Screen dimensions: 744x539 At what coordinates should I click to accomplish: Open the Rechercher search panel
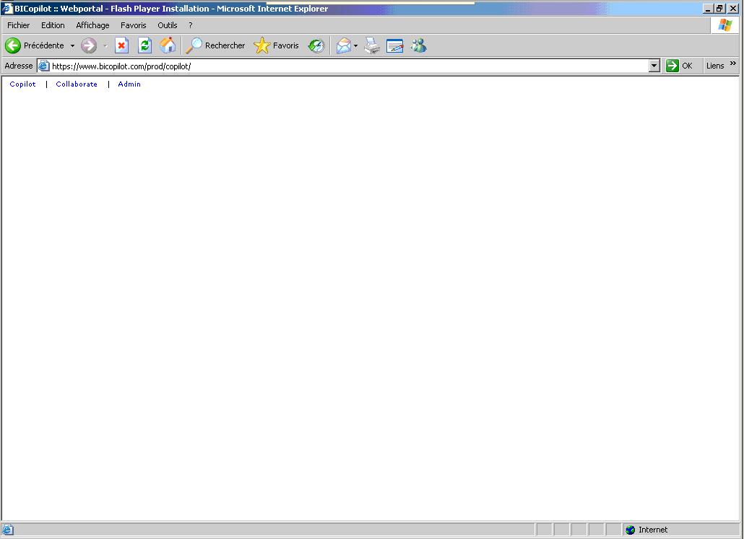point(215,45)
